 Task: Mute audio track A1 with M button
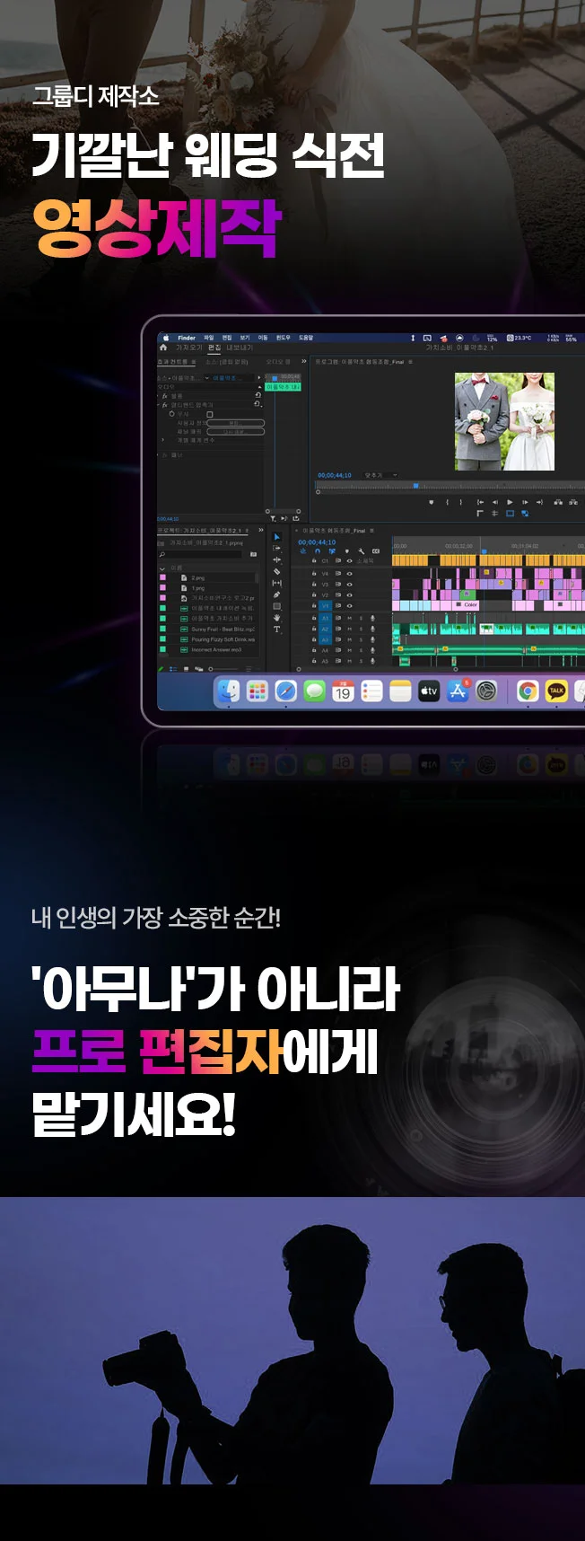(x=350, y=618)
